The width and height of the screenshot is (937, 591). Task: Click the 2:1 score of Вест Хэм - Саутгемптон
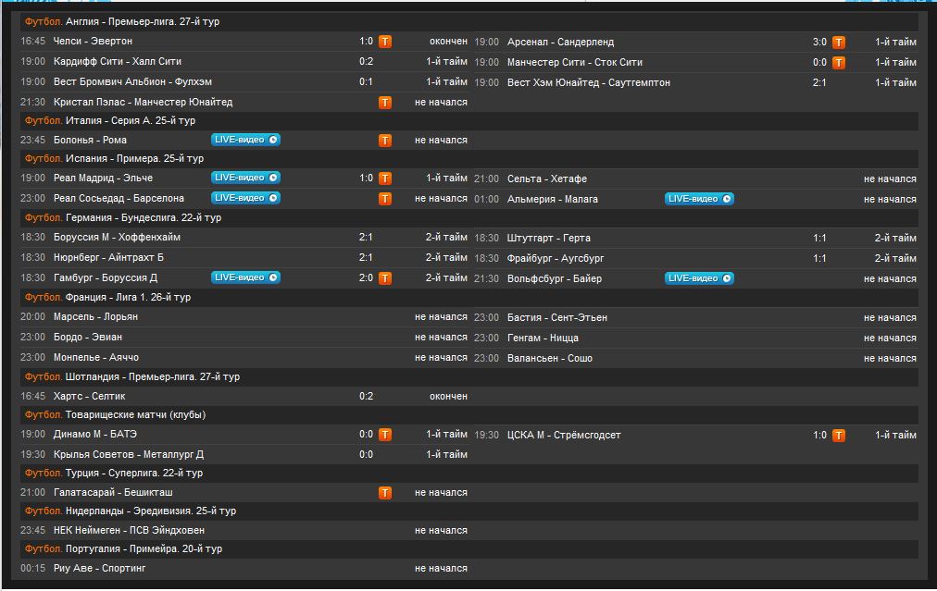819,82
